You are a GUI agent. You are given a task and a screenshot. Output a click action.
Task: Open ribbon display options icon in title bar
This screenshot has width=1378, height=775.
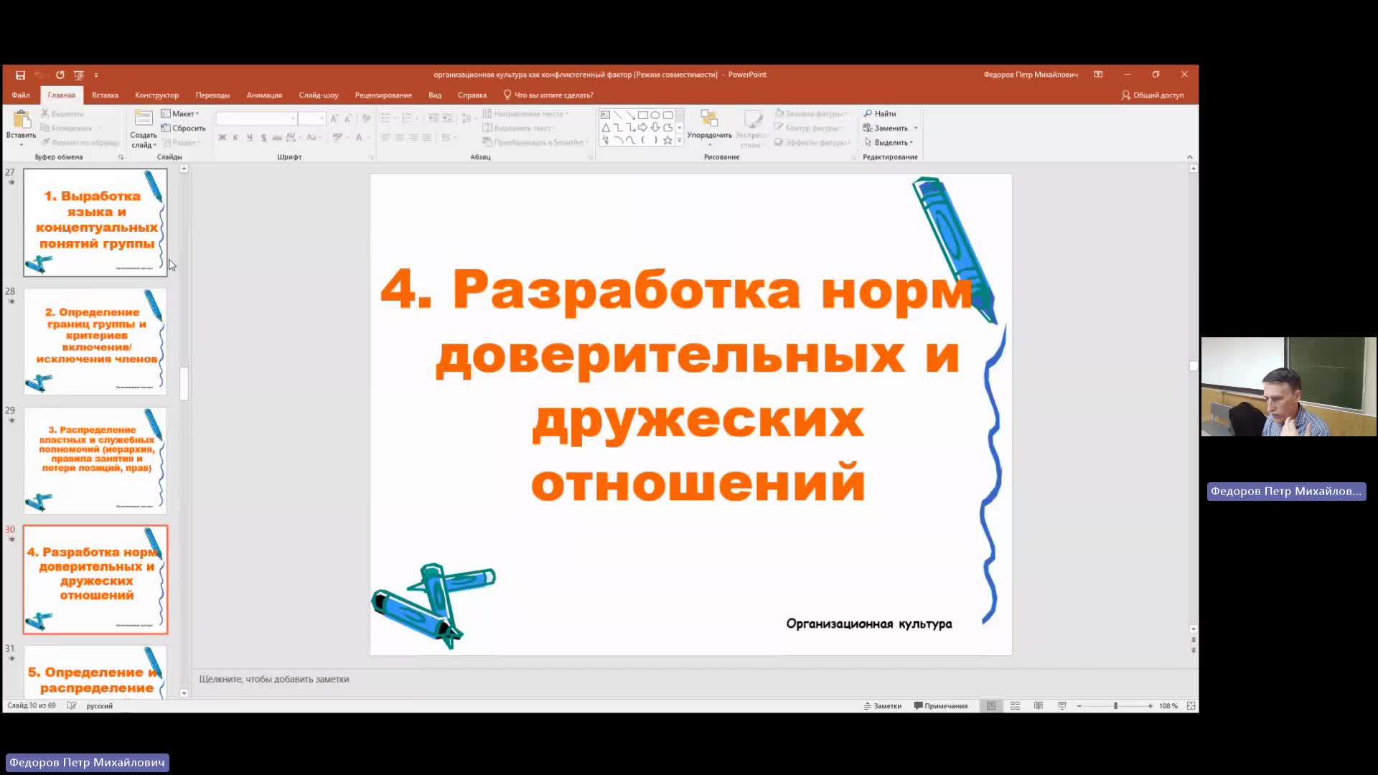(x=1098, y=75)
